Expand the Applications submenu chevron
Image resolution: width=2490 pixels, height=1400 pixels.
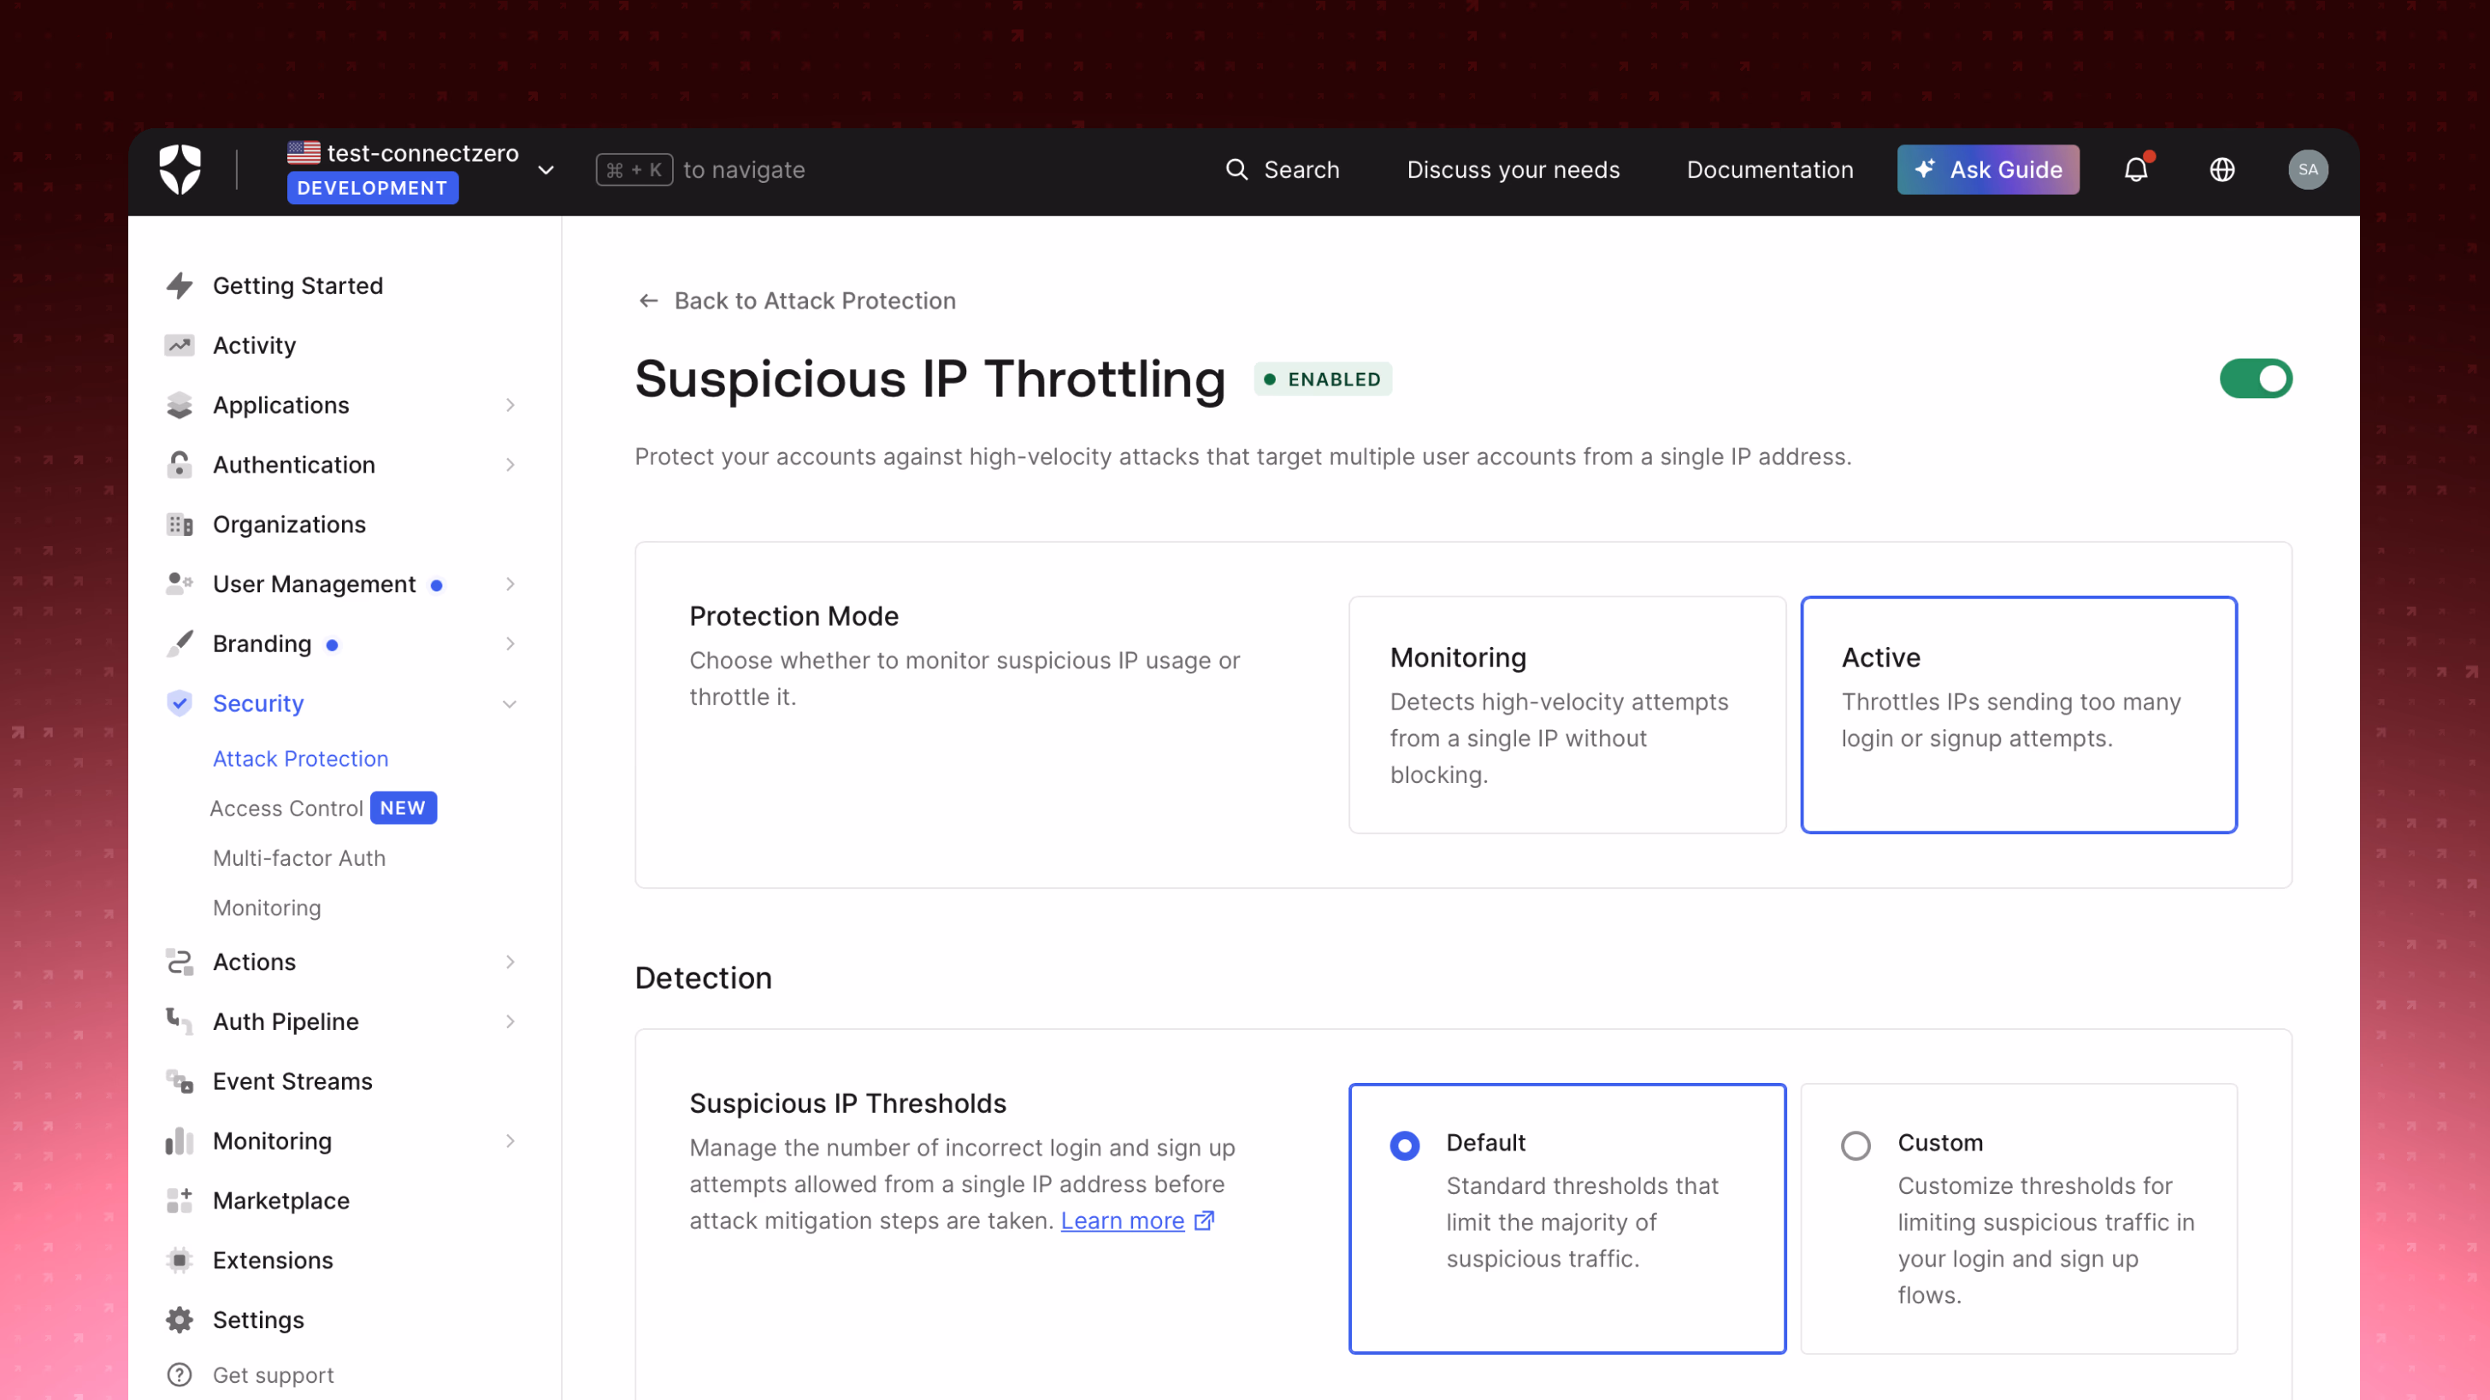point(510,406)
